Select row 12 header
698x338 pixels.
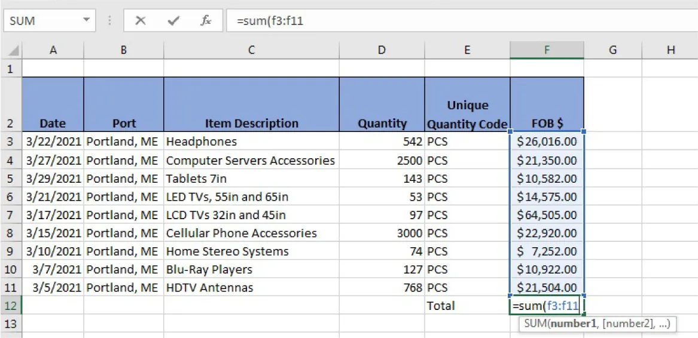(10, 306)
